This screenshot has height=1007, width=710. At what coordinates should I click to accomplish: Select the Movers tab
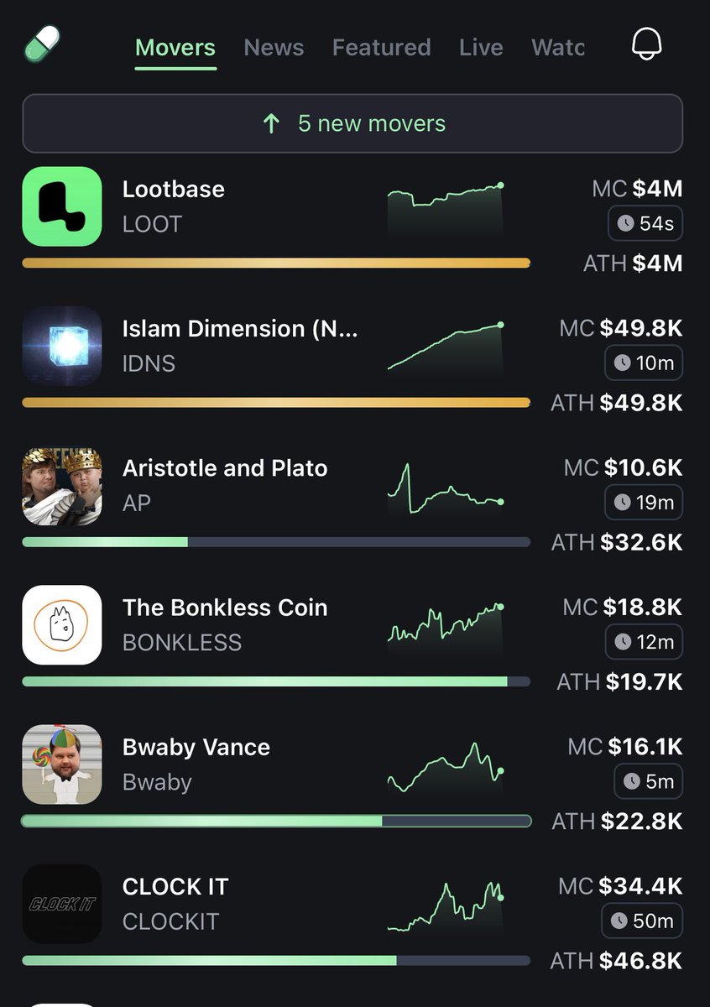point(175,47)
